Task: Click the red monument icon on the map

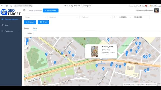Action: [x=66, y=55]
